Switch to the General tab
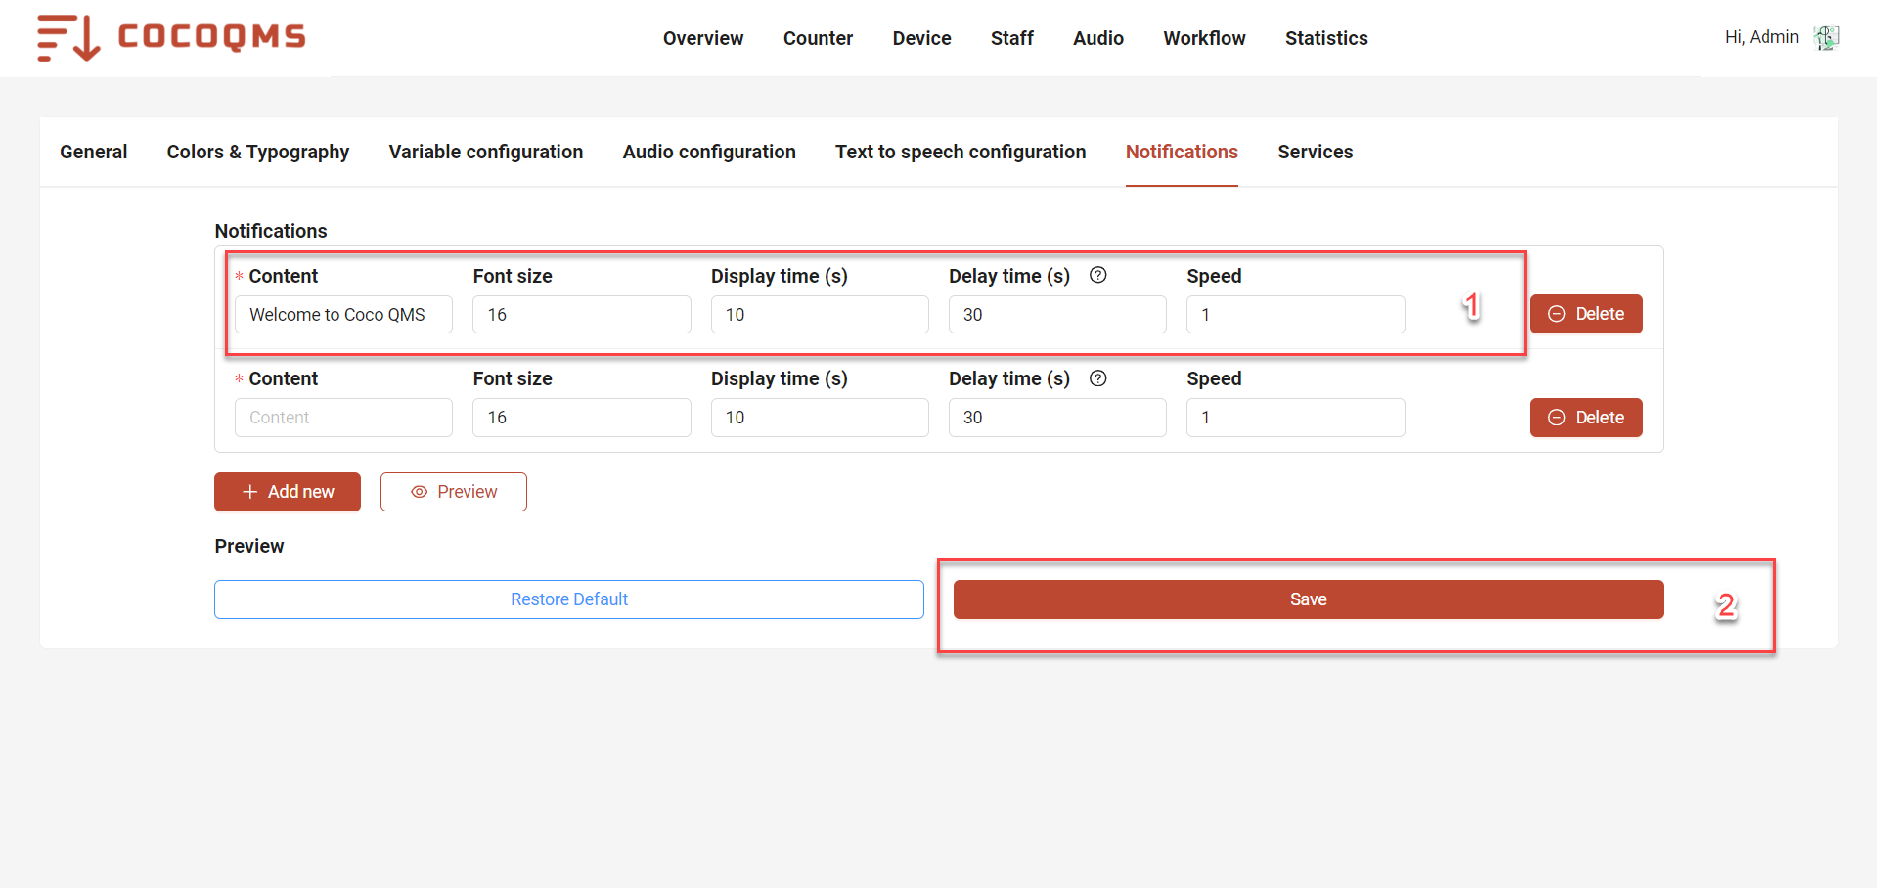Image resolution: width=1877 pixels, height=888 pixels. [94, 152]
